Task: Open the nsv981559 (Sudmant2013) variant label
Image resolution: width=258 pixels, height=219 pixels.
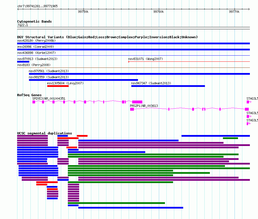Action: tap(49, 77)
